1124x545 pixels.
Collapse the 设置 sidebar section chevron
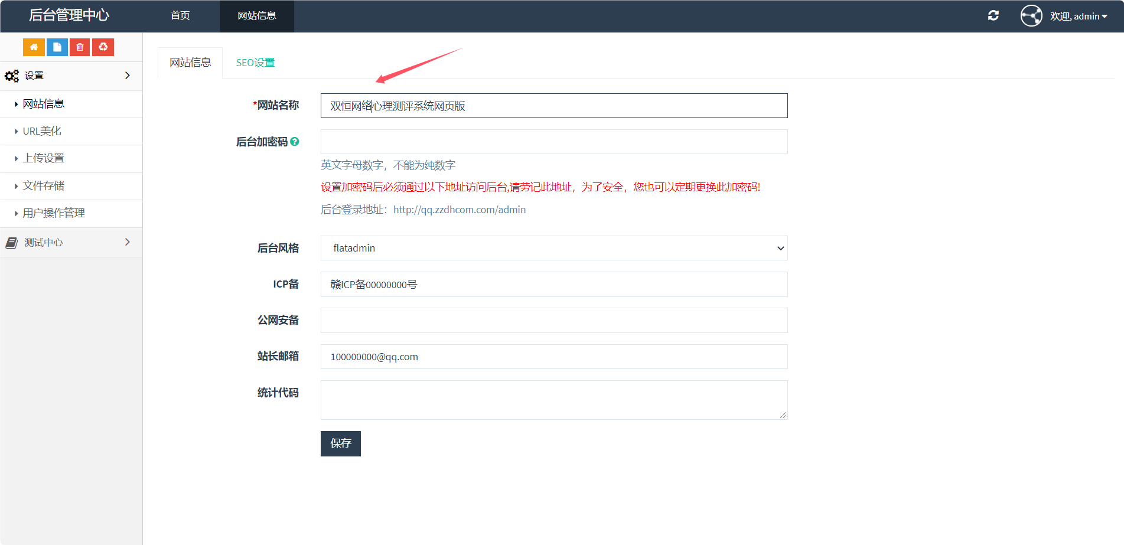[x=128, y=76]
